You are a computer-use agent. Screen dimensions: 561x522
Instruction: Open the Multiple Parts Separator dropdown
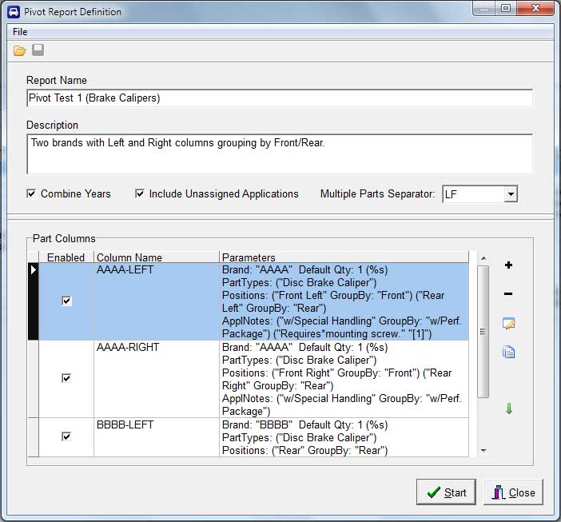511,194
